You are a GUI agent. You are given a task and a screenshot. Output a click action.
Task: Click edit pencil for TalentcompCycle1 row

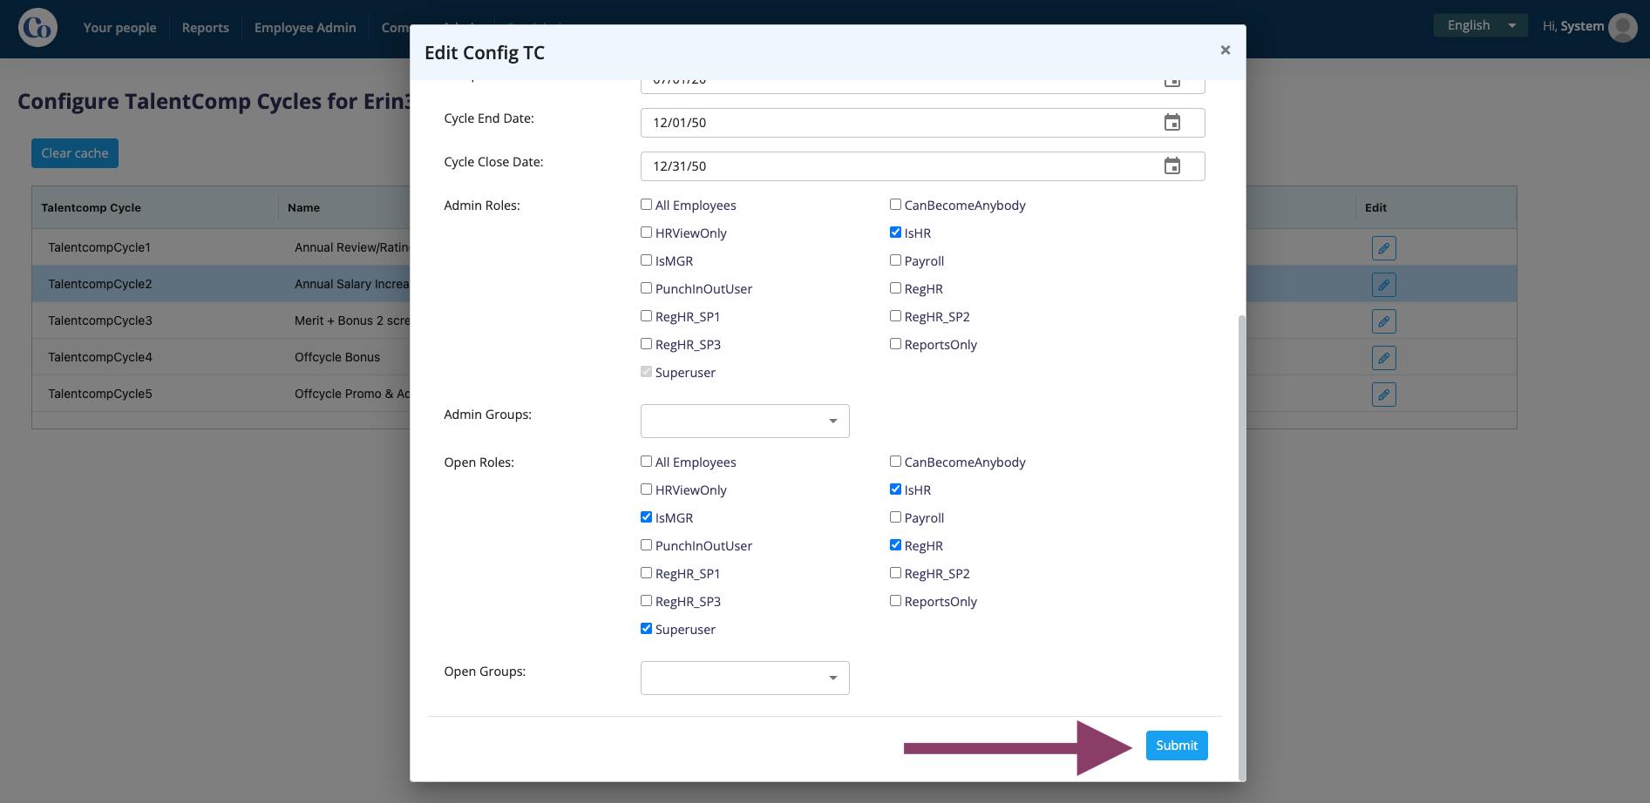coord(1383,248)
